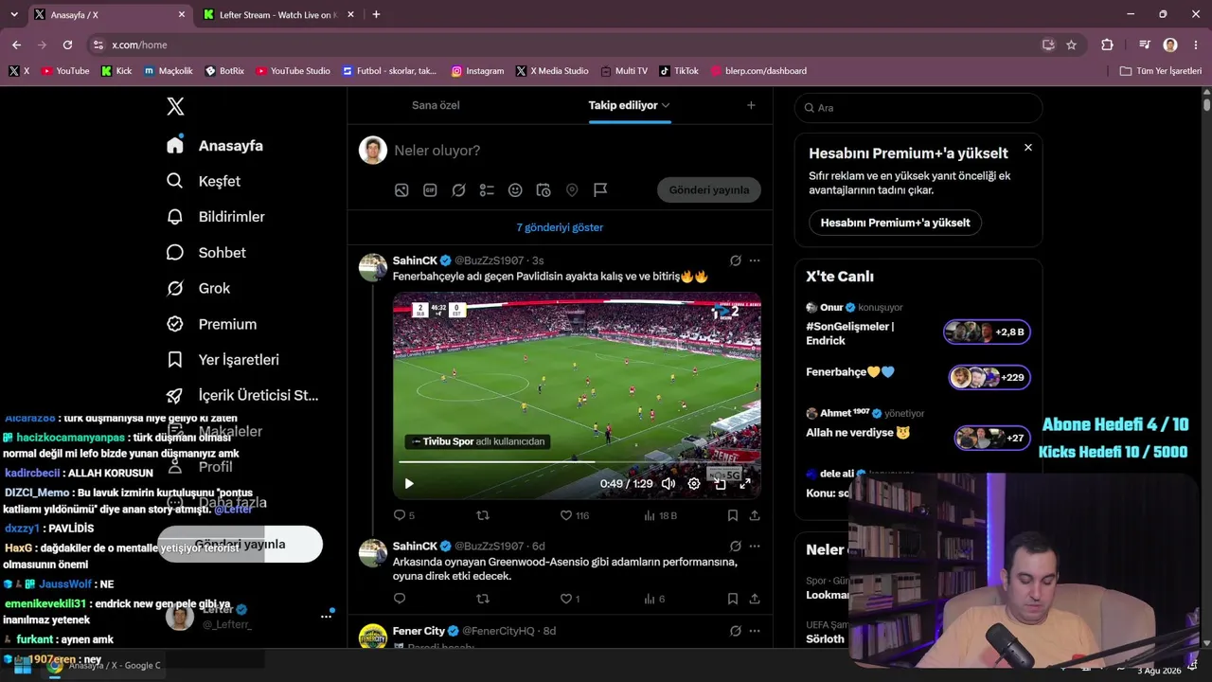Screen dimensions: 1212x682
Task: Open the emoji picker in the composer
Action: tap(515, 190)
